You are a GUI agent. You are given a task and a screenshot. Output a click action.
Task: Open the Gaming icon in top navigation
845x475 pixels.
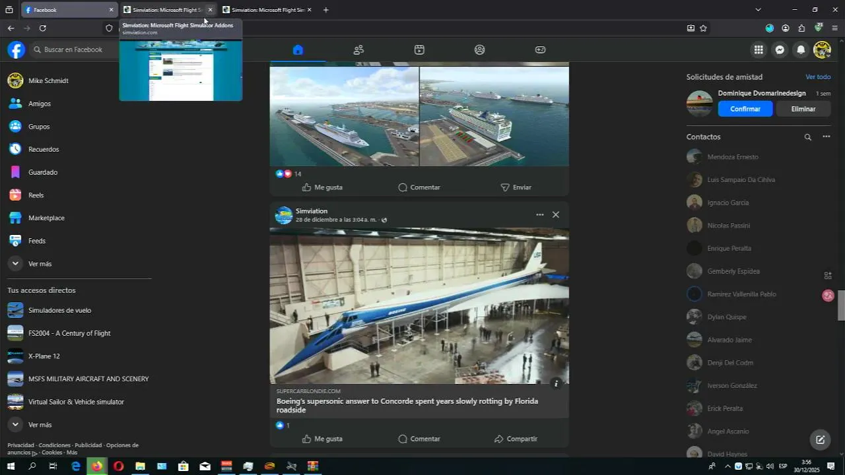[540, 49]
